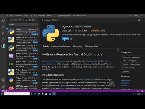The image size is (145, 109).
Task: Open the Accounts icon in activity bar
Action: [x=3, y=80]
